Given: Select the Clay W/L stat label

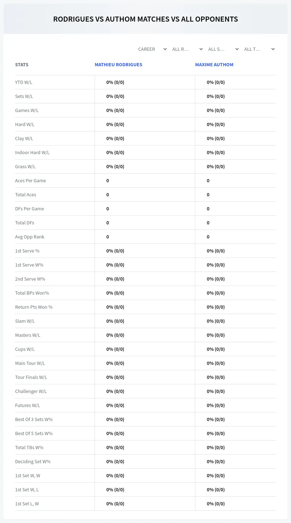Looking at the screenshot, I should point(24,138).
